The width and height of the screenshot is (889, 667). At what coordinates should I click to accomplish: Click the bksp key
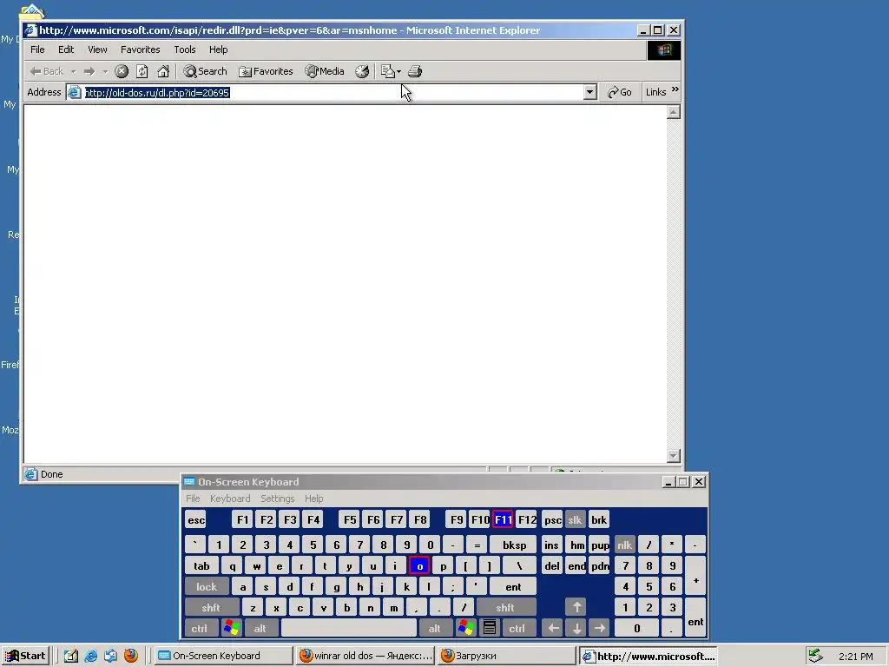click(514, 545)
